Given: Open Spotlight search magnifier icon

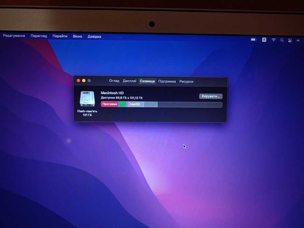Looking at the screenshot, I should click(282, 40).
